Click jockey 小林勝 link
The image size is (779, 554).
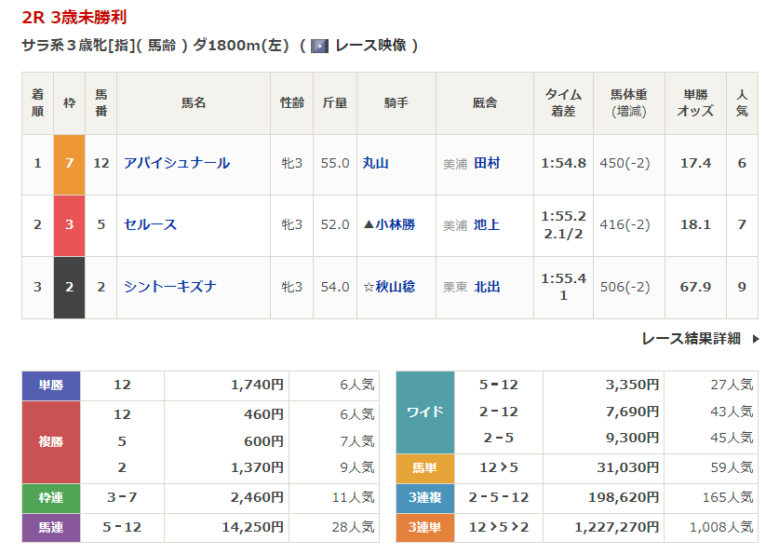(396, 224)
